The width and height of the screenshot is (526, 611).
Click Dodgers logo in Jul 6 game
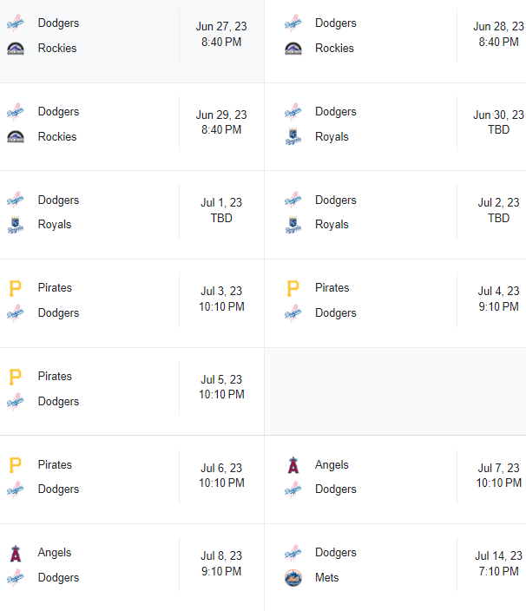tap(16, 489)
